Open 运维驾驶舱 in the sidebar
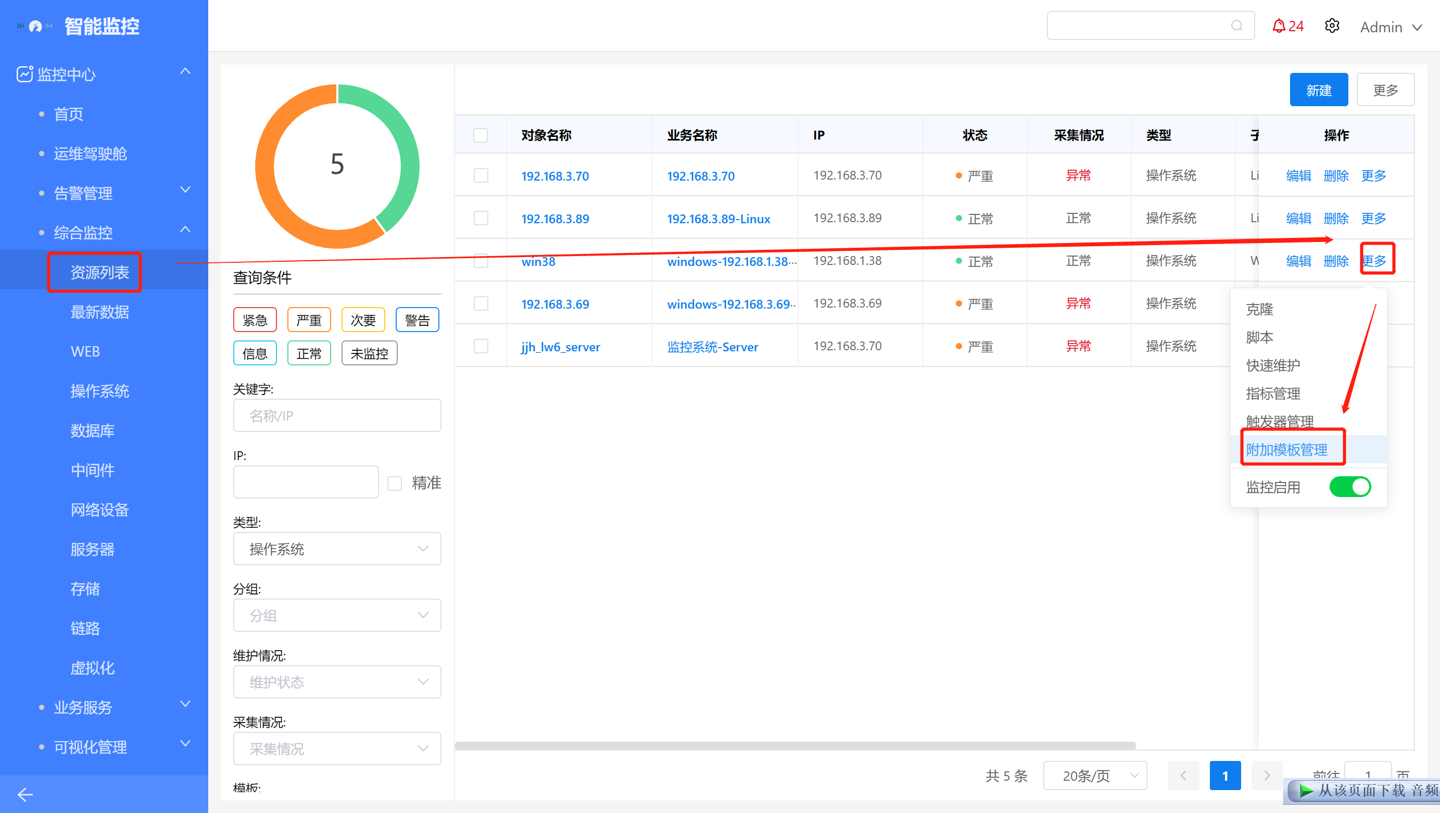Screen dimensions: 1440x813 [90, 154]
